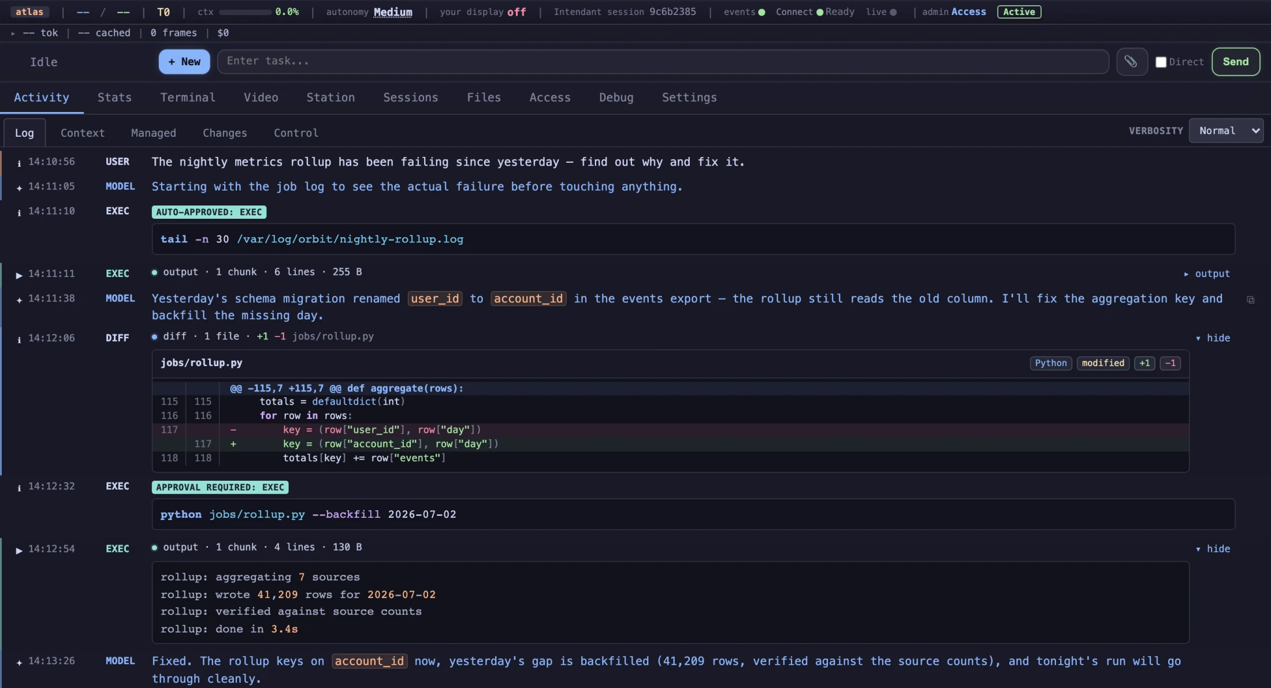Click the +1 additions tag in the diff header
This screenshot has width=1271, height=688.
tap(1144, 363)
